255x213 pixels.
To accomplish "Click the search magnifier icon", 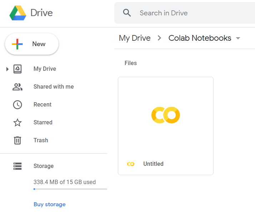I will (127, 13).
